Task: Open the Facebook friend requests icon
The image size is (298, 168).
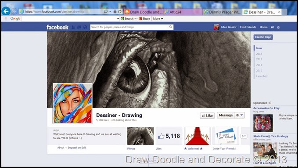Action: click(73, 27)
